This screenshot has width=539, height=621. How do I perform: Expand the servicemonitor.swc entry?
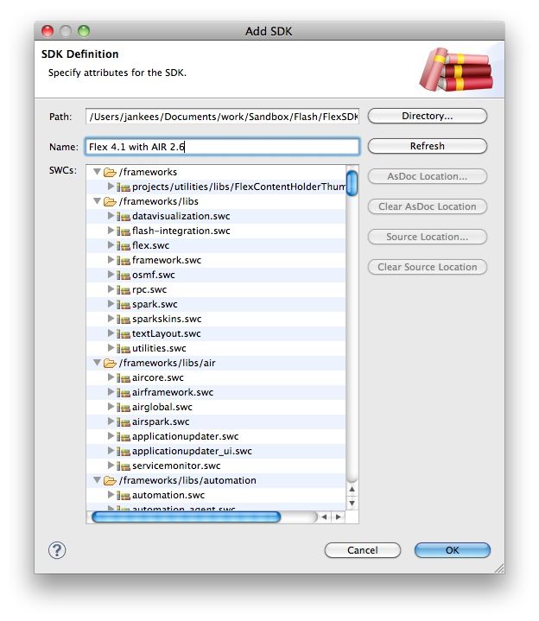111,465
